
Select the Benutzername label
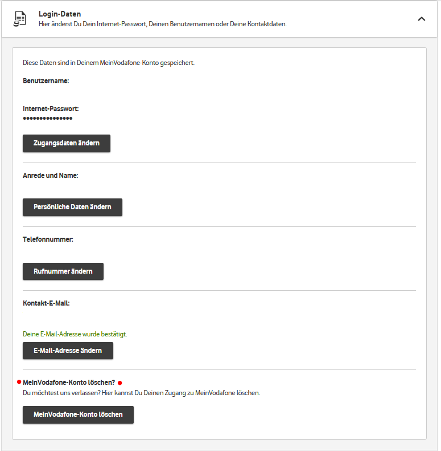click(46, 81)
